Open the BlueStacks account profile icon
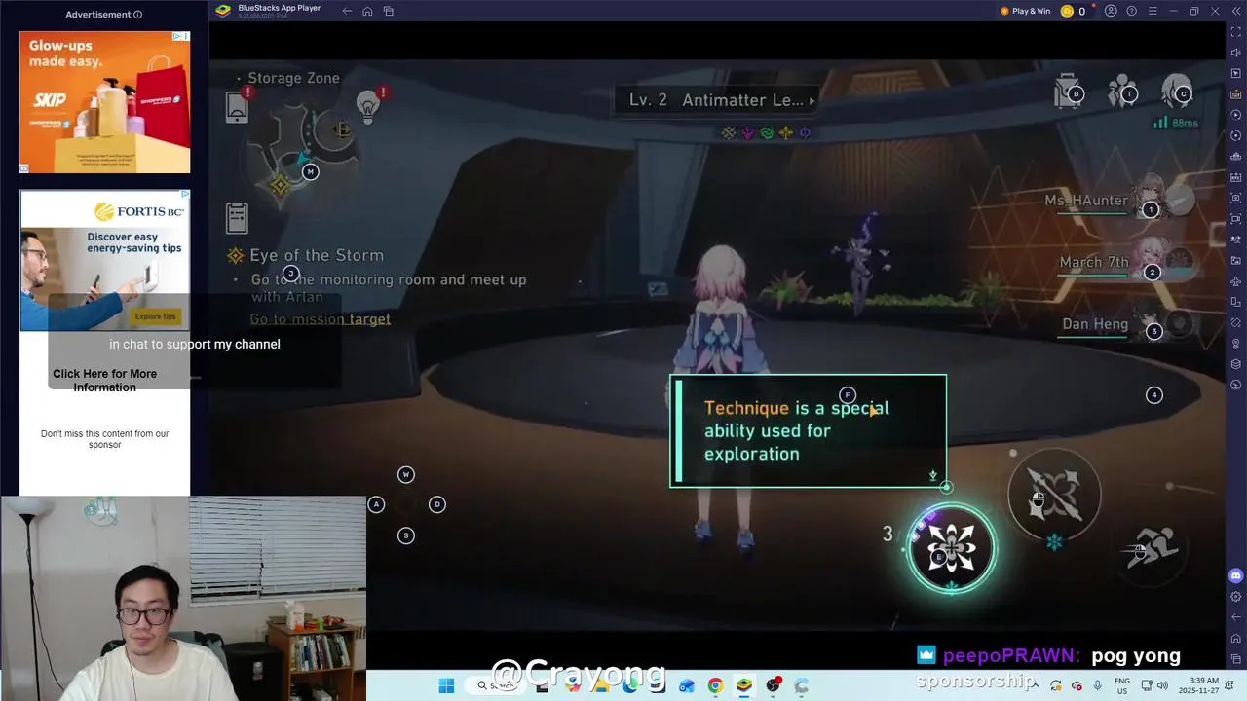Image resolution: width=1247 pixels, height=701 pixels. point(1112,11)
